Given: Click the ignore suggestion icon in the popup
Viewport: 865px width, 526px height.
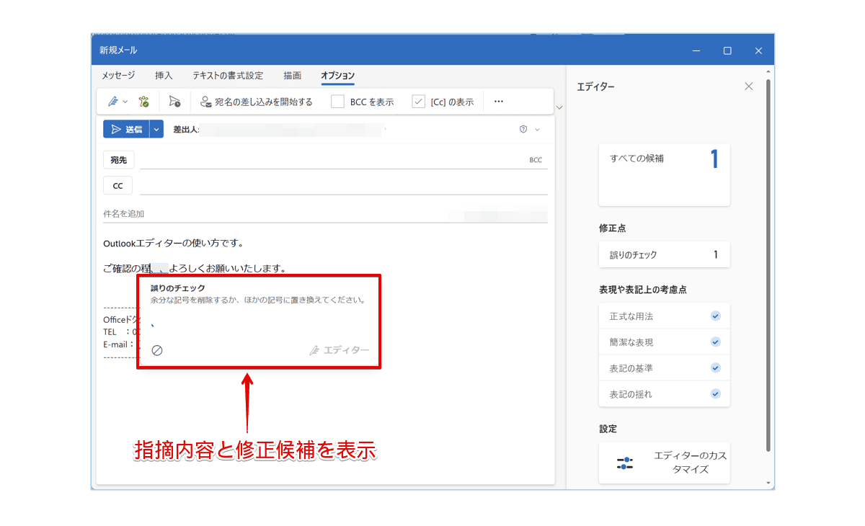Looking at the screenshot, I should 158,350.
